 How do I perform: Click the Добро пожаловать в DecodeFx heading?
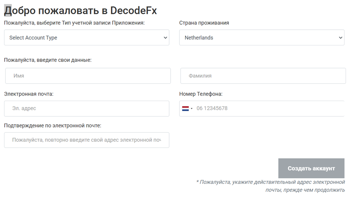point(81,11)
